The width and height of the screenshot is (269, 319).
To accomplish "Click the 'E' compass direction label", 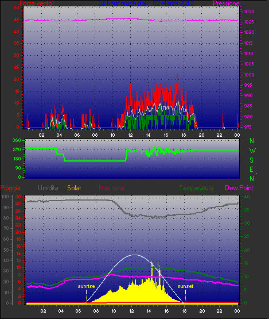I will click(252, 170).
